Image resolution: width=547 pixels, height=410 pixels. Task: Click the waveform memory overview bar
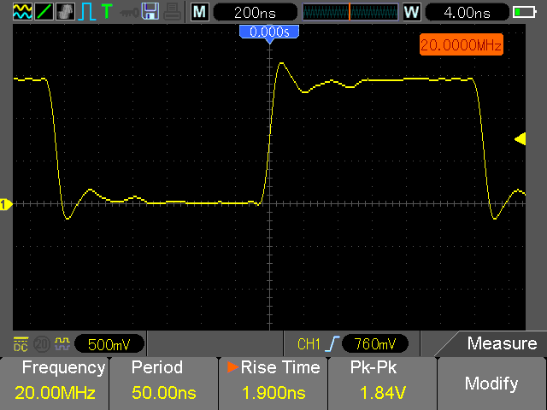[x=350, y=12]
